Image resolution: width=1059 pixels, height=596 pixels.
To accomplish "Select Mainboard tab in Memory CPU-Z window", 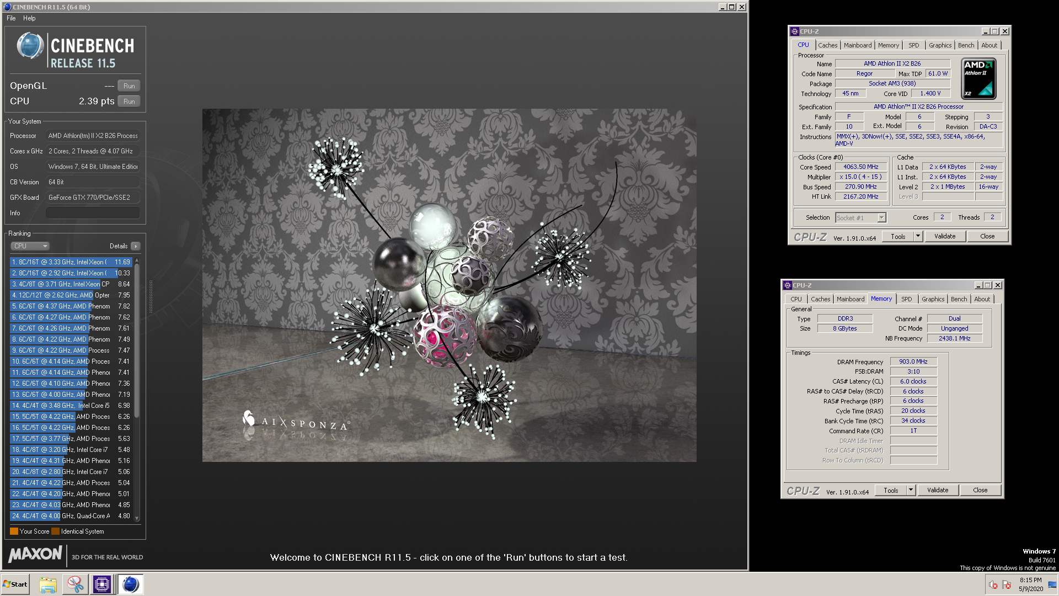I will [851, 299].
